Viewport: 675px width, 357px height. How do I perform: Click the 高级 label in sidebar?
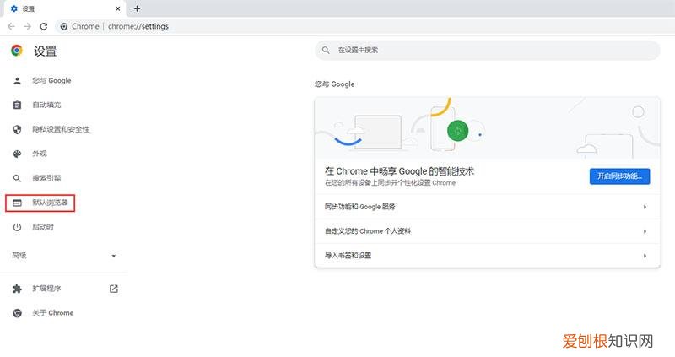(x=19, y=256)
